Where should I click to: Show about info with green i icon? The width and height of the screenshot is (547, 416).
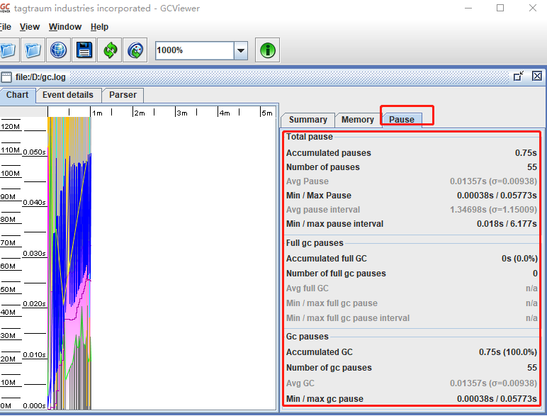(x=268, y=50)
